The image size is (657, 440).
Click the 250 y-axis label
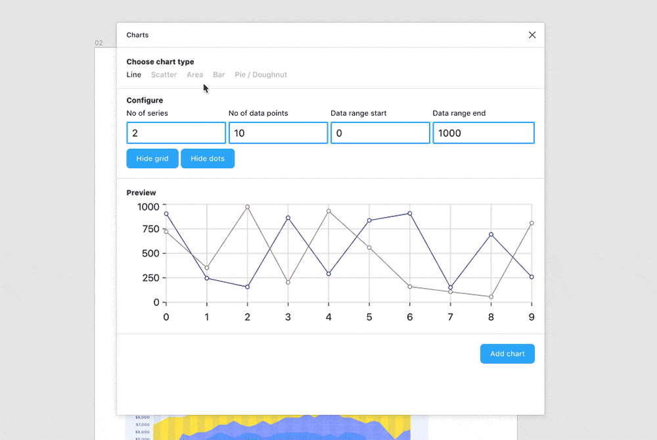coord(151,278)
